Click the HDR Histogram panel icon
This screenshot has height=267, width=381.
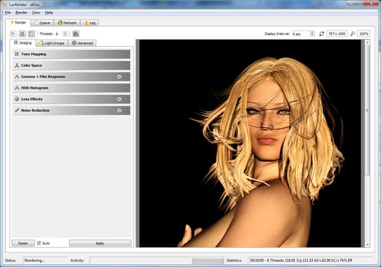(17, 88)
